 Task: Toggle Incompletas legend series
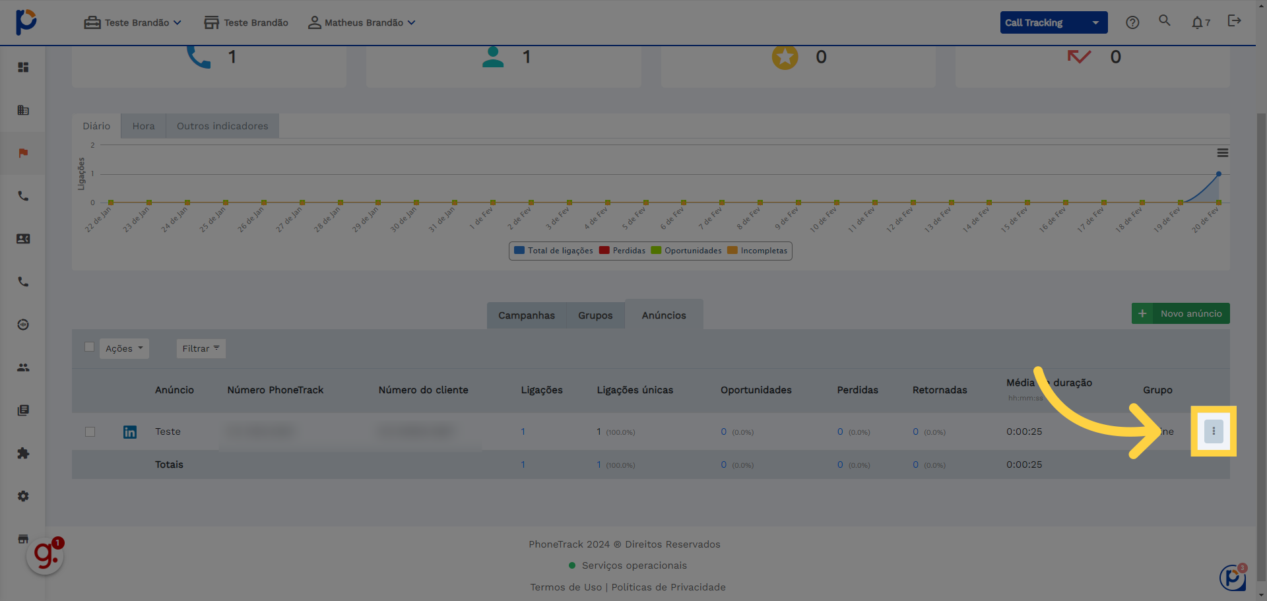click(758, 251)
